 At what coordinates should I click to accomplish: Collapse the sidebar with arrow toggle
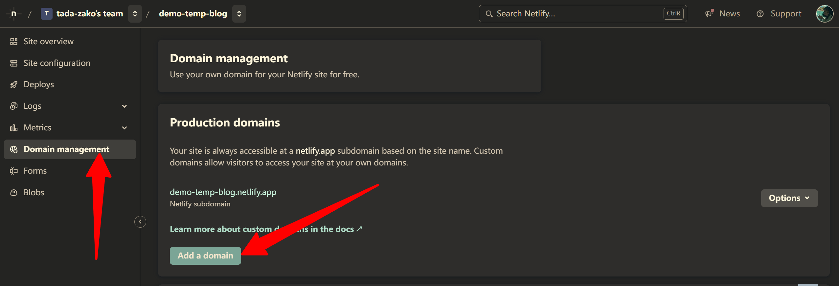(x=140, y=222)
